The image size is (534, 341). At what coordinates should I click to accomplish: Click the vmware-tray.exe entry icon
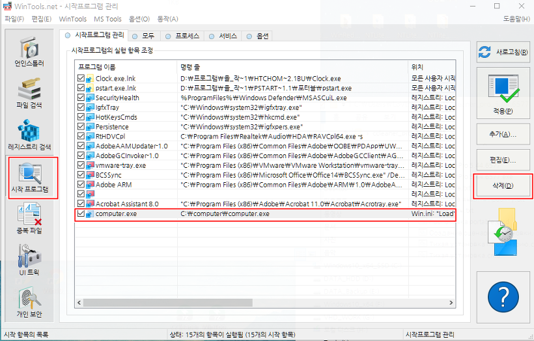click(x=90, y=165)
